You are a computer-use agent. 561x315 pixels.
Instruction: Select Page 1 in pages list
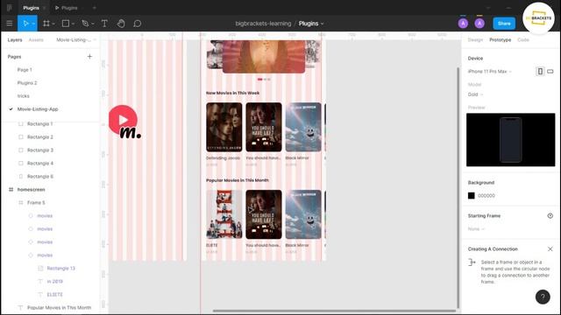[25, 70]
